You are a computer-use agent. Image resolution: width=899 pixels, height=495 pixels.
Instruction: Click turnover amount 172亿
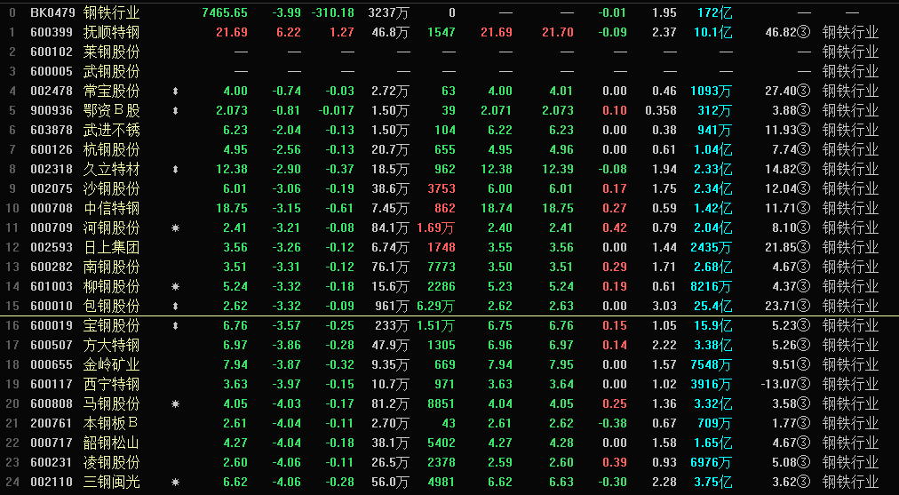(x=715, y=12)
